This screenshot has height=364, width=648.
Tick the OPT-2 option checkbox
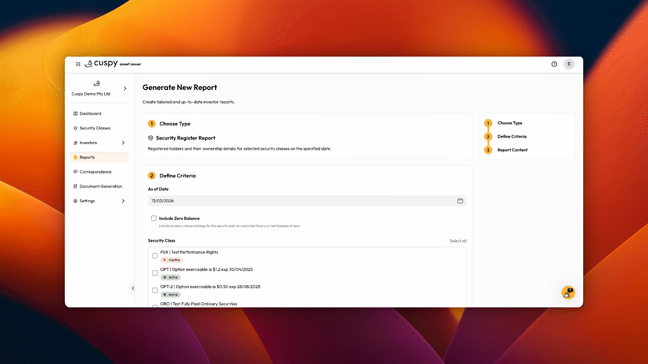pyautogui.click(x=155, y=290)
